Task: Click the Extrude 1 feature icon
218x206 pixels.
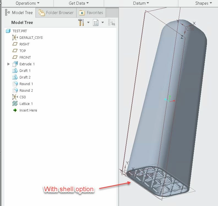Action: pyautogui.click(x=15, y=64)
